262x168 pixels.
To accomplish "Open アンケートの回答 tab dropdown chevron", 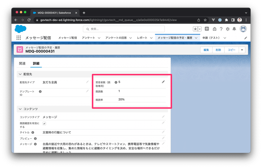I will click(x=130, y=38).
